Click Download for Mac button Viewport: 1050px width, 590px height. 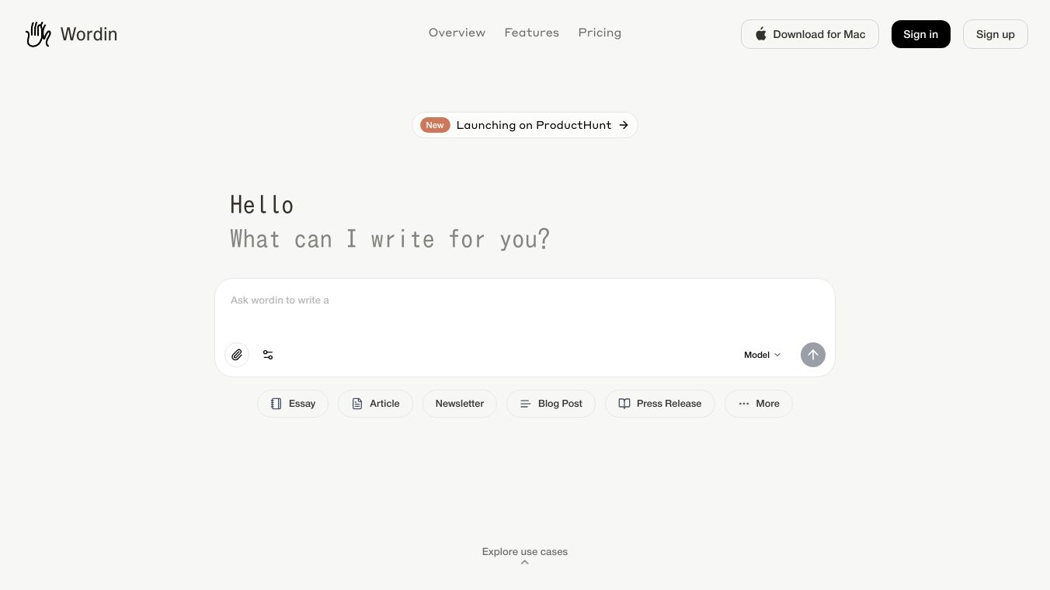[809, 34]
